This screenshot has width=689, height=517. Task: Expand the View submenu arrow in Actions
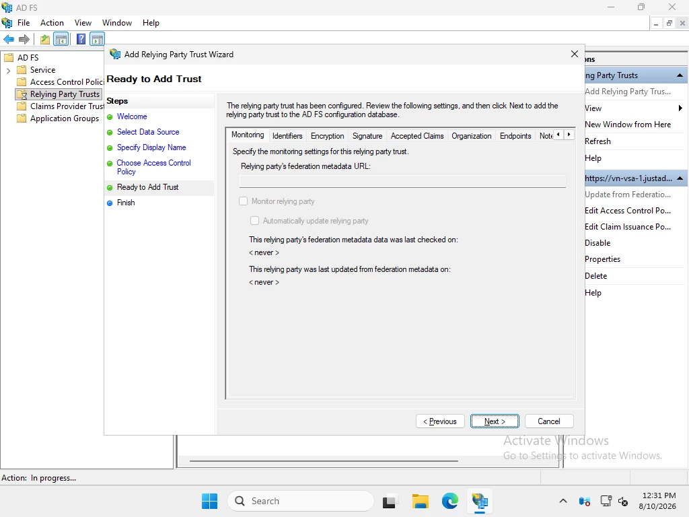pos(680,108)
